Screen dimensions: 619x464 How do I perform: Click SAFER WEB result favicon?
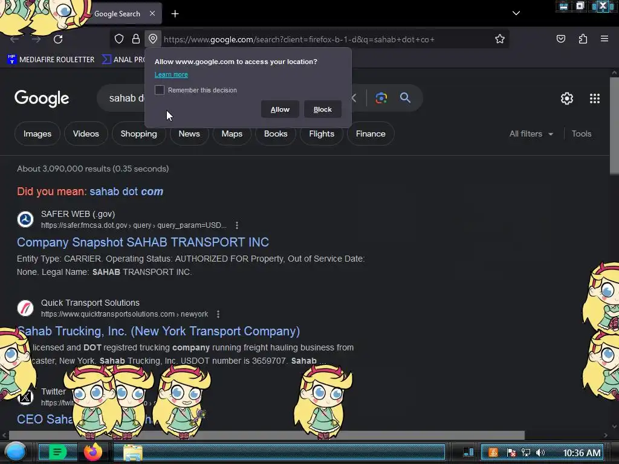(25, 219)
